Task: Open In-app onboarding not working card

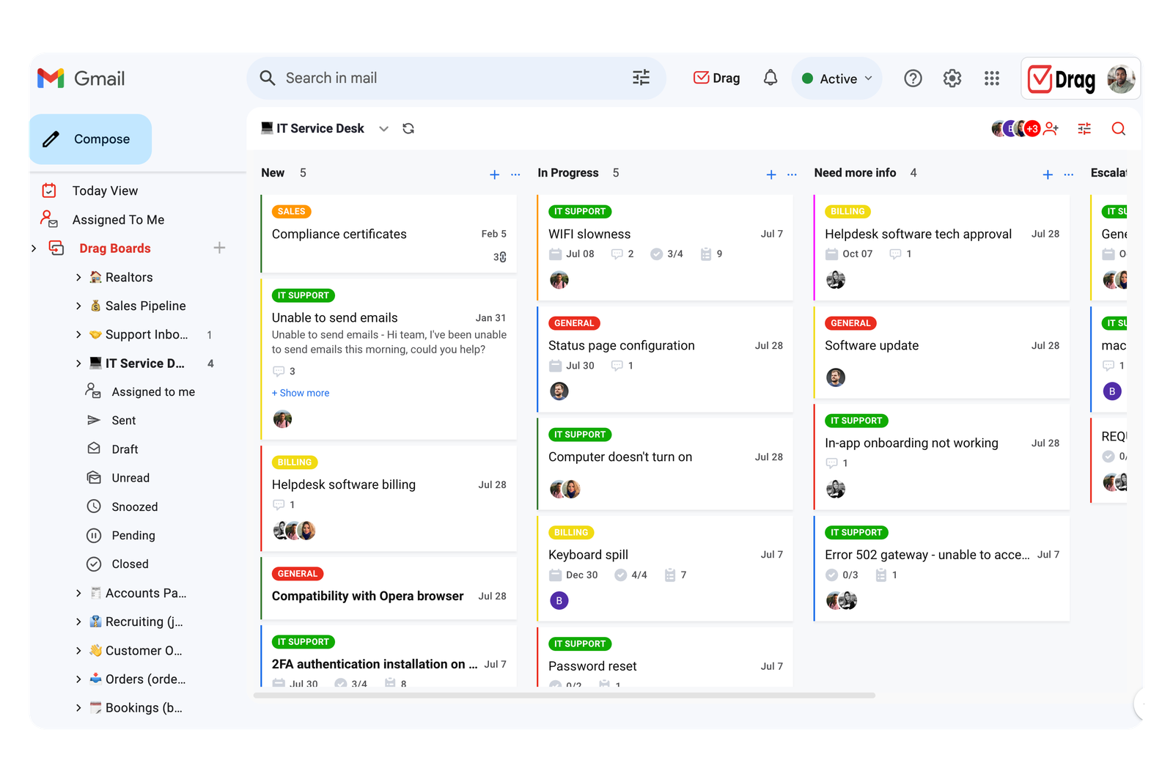Action: 941,457
